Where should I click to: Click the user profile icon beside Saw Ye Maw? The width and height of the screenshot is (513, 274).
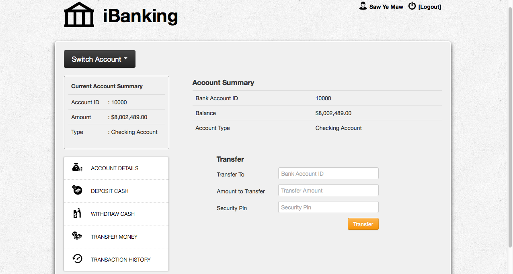[x=363, y=6]
